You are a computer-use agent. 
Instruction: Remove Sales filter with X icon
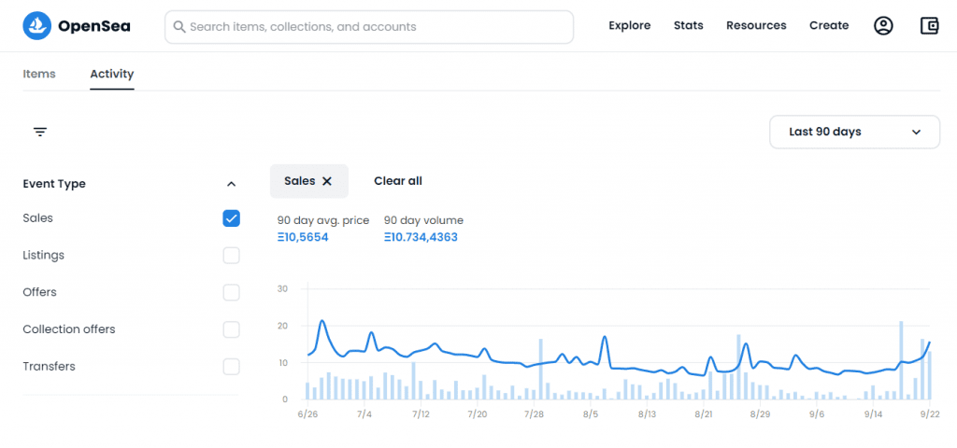tap(327, 181)
